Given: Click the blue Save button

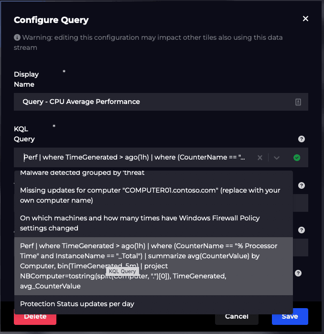Looking at the screenshot, I should (290, 316).
